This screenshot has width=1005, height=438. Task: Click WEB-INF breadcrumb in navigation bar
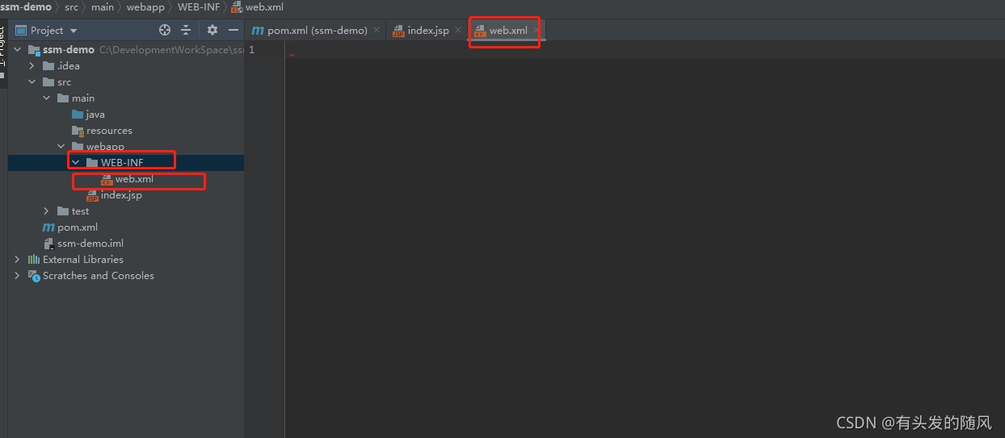pos(198,7)
